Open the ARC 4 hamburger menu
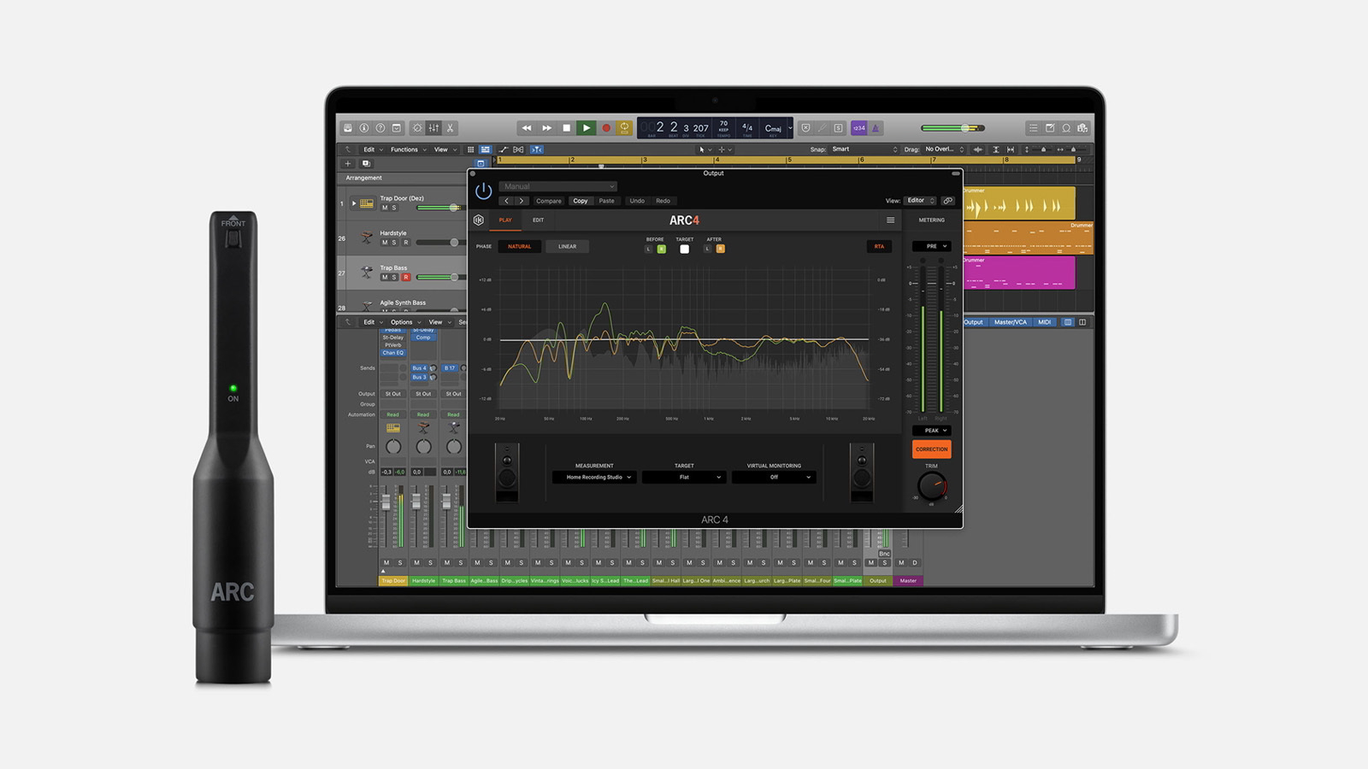The width and height of the screenshot is (1368, 769). click(x=890, y=220)
